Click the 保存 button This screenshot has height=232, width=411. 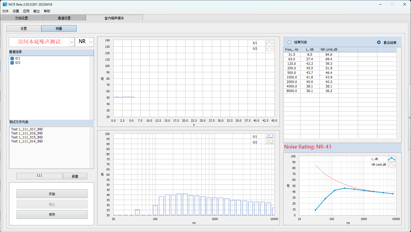(52, 214)
